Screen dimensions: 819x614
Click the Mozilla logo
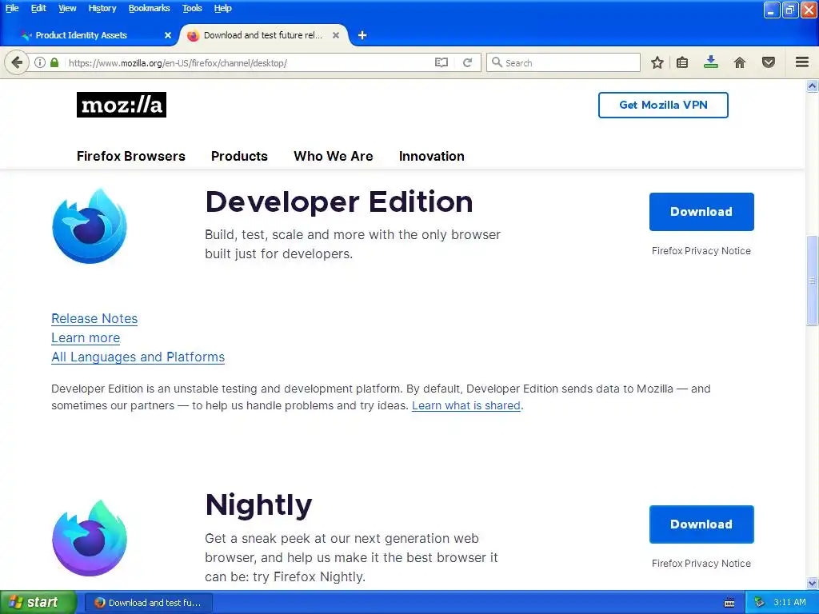click(x=122, y=105)
